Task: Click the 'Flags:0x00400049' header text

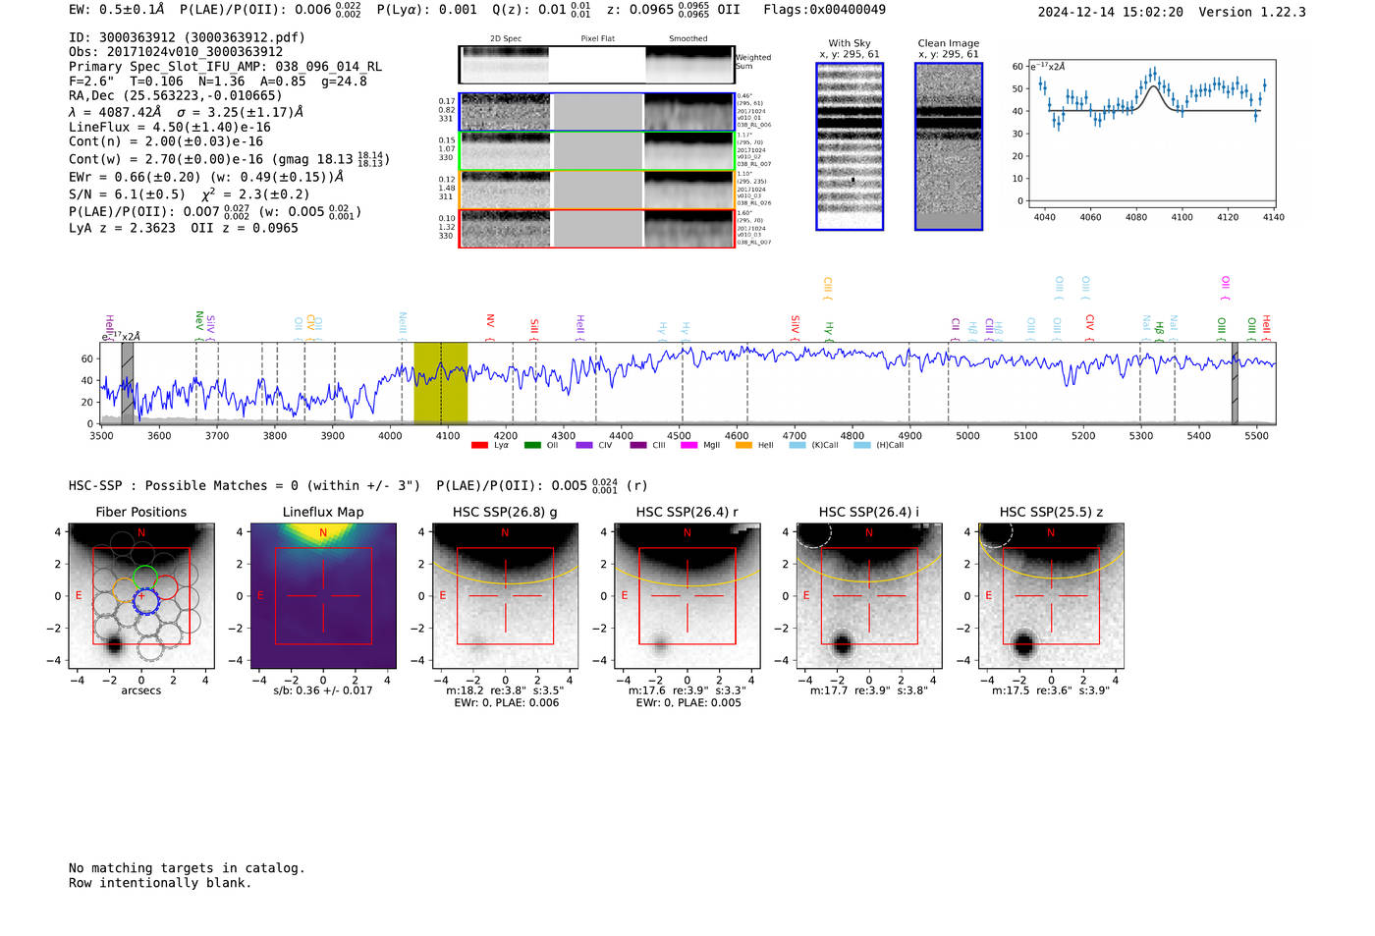Action: (x=824, y=10)
